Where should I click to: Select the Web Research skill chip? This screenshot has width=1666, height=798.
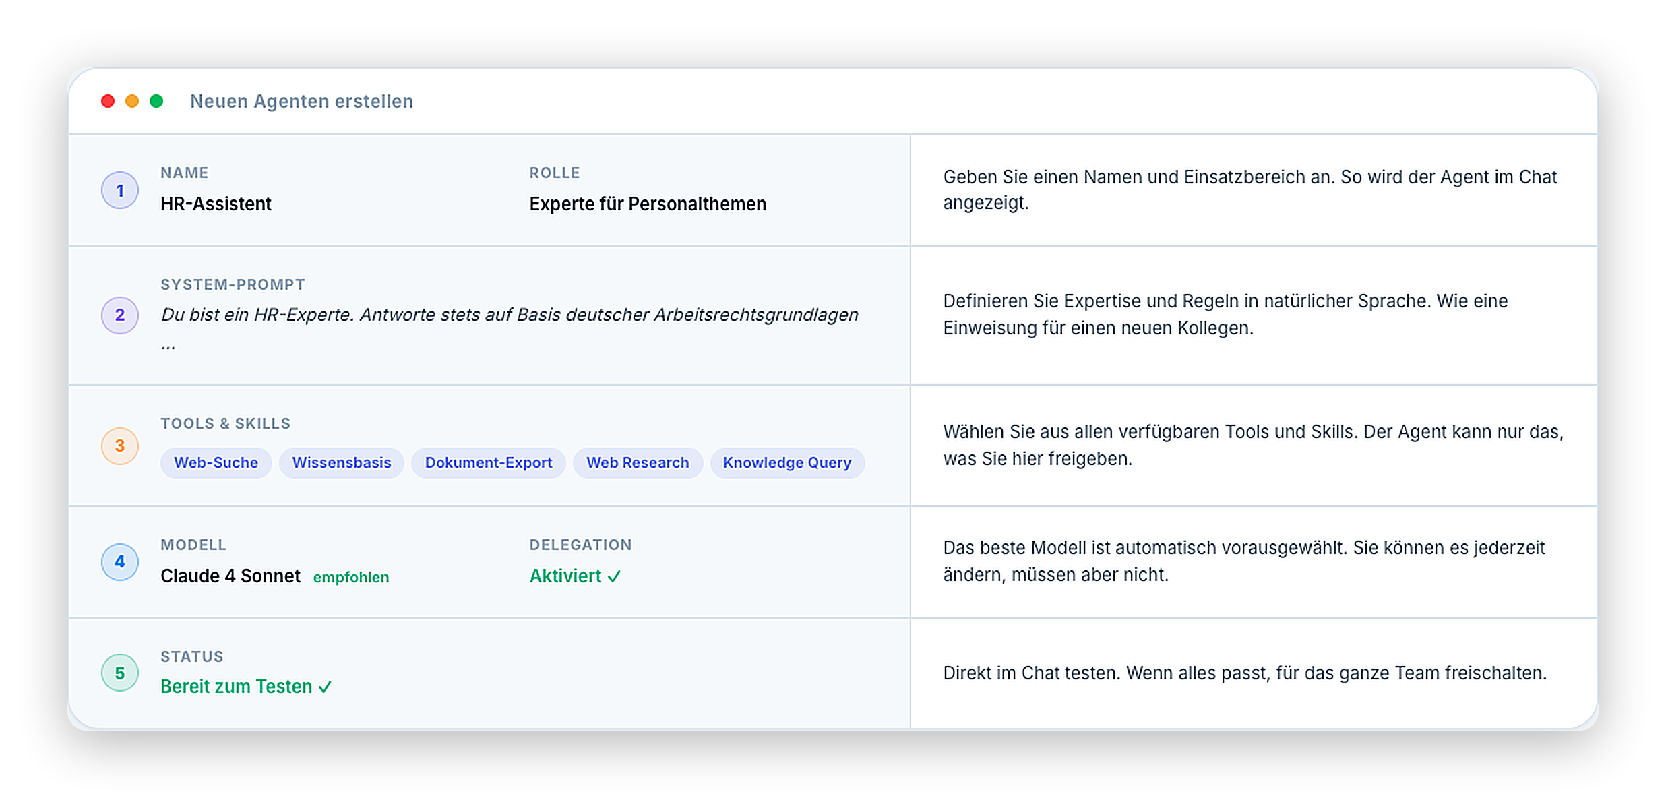pyautogui.click(x=637, y=463)
